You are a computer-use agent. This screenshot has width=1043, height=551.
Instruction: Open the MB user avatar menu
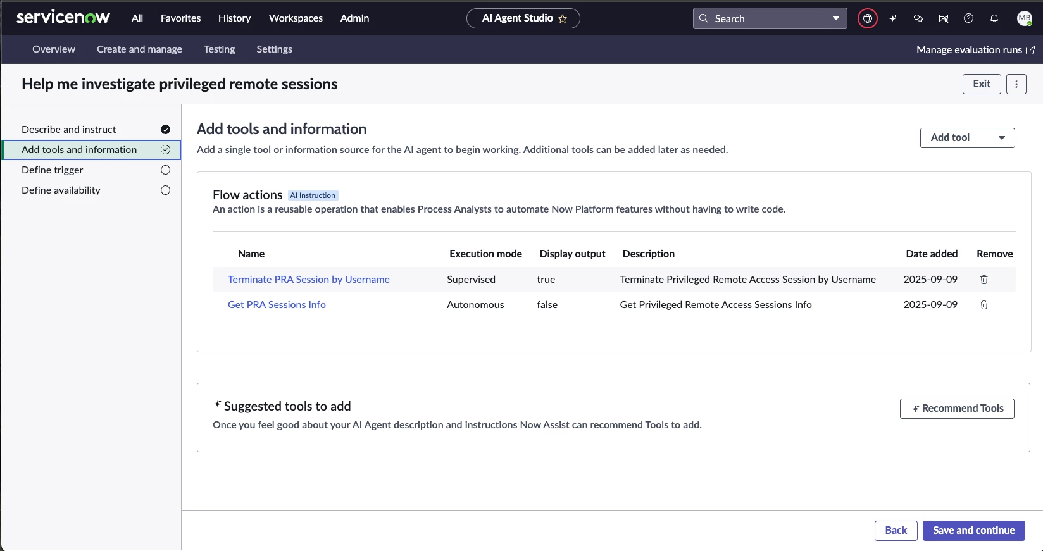[1025, 18]
